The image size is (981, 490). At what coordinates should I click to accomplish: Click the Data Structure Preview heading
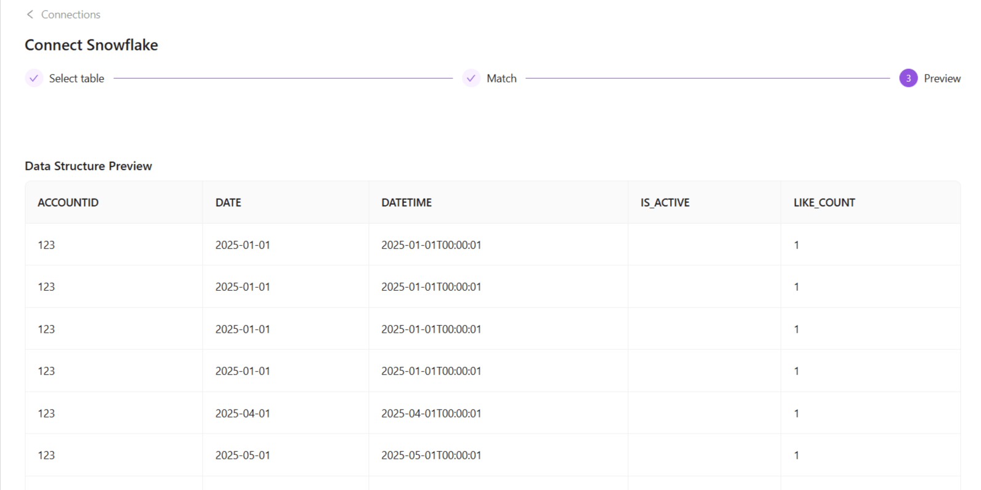(88, 166)
